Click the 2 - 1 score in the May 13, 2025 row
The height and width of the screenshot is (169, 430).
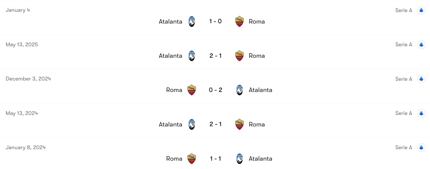(216, 55)
